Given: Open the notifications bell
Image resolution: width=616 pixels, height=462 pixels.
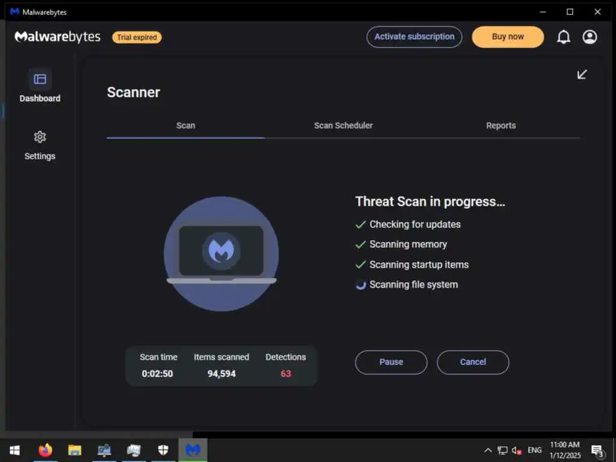Looking at the screenshot, I should (563, 37).
